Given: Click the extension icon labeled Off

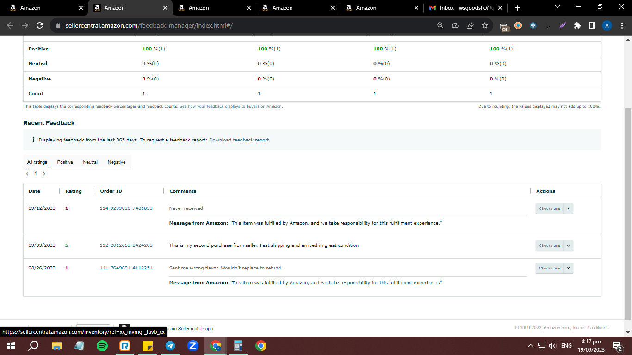Looking at the screenshot, I should [504, 26].
